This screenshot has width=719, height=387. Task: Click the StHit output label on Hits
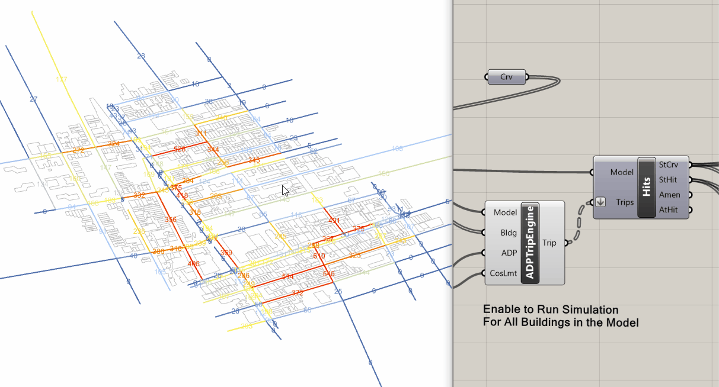[667, 179]
